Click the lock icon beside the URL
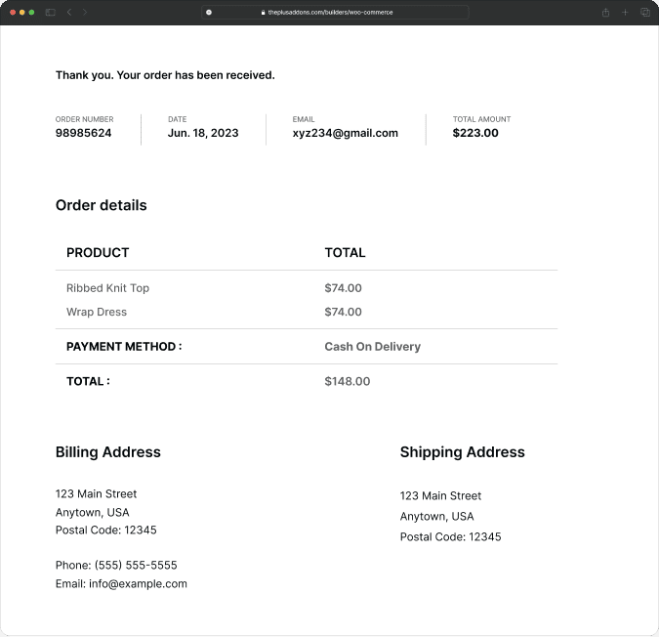The image size is (659, 637). [264, 12]
